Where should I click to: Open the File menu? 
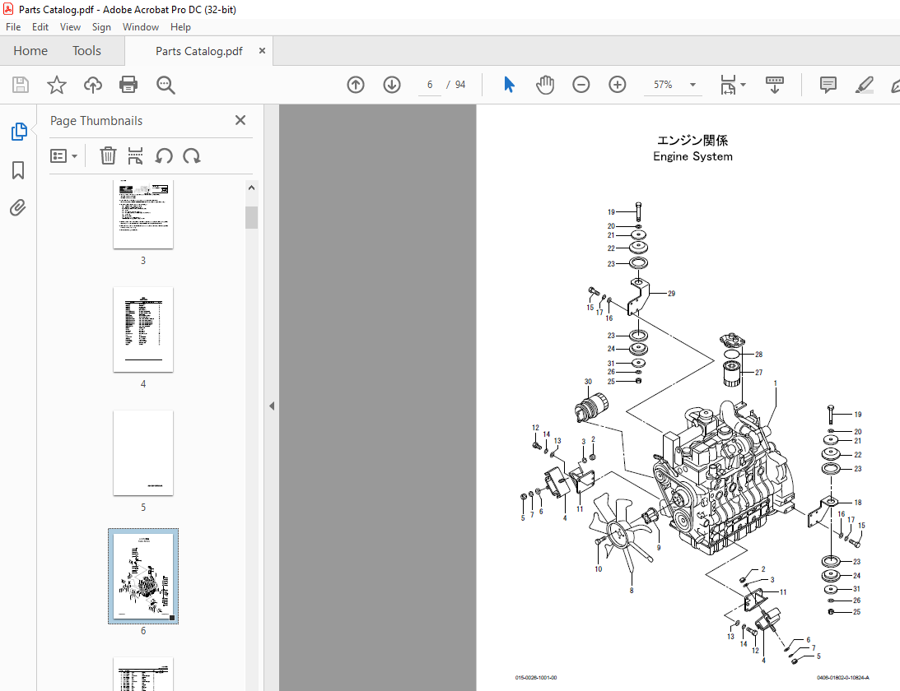pos(12,27)
